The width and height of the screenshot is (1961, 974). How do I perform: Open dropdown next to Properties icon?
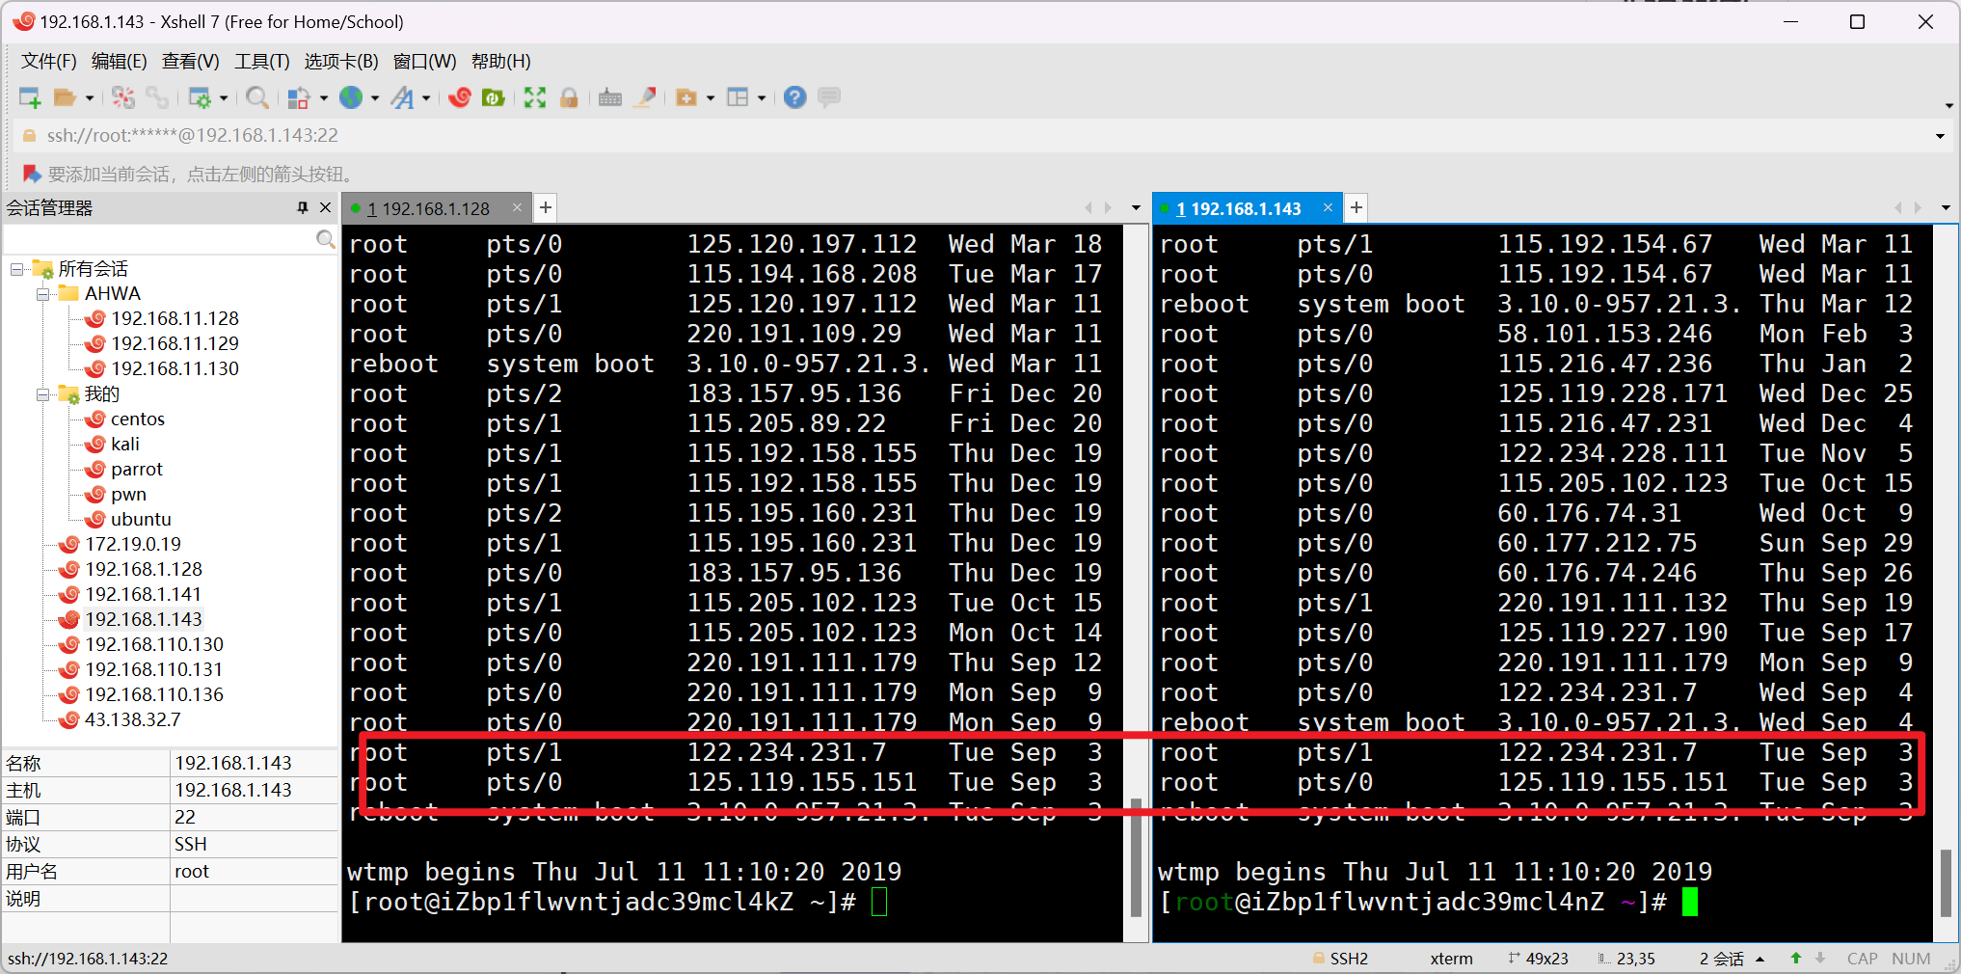point(224,98)
